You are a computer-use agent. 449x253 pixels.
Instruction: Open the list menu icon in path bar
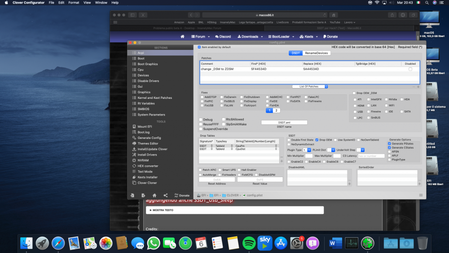[421, 195]
